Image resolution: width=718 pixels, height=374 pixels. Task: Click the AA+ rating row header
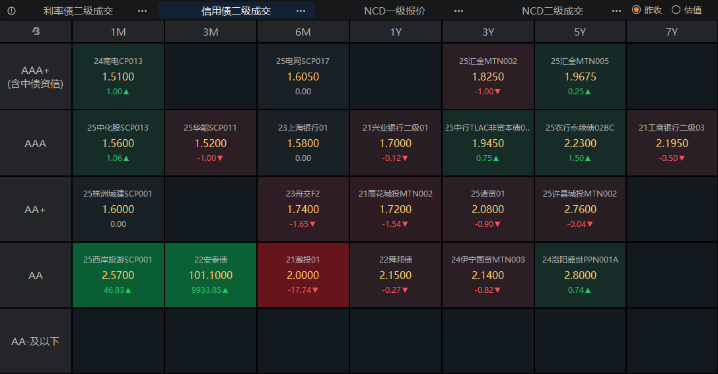[x=36, y=209]
